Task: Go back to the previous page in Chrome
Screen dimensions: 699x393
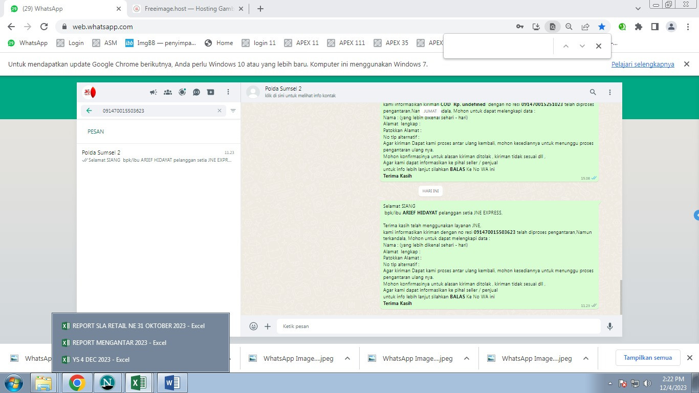Action: click(x=11, y=27)
